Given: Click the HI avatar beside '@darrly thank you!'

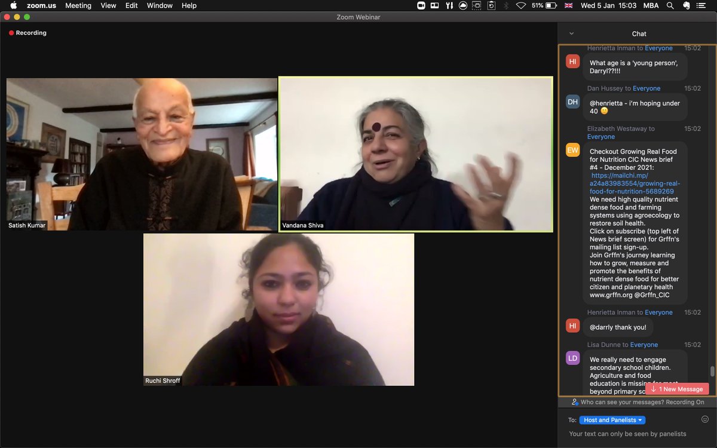Looking at the screenshot, I should click(572, 326).
